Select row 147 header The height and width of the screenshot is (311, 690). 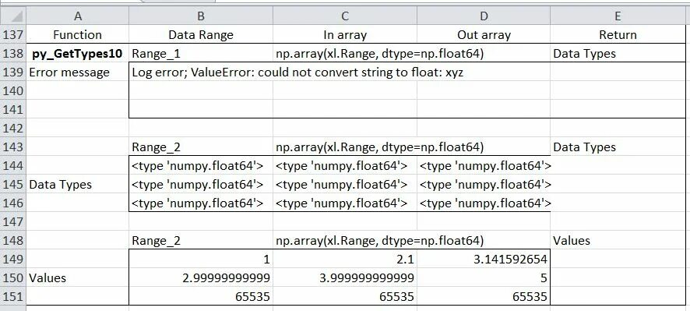[x=13, y=221]
